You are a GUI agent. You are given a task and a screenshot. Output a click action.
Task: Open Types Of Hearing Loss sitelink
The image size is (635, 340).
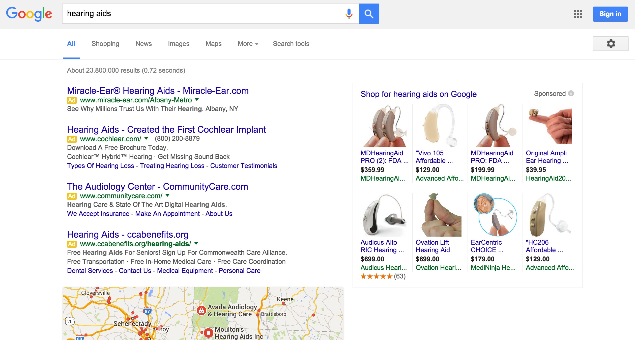101,166
